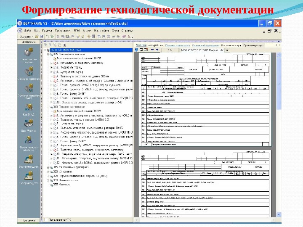Select step 8. Нарезать резьбу М39x2
Viewport: 303px width, 227px height.
[x=94, y=145]
